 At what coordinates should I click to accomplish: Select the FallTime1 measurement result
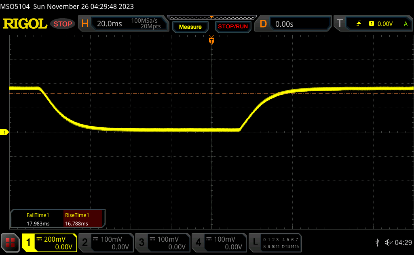point(38,219)
